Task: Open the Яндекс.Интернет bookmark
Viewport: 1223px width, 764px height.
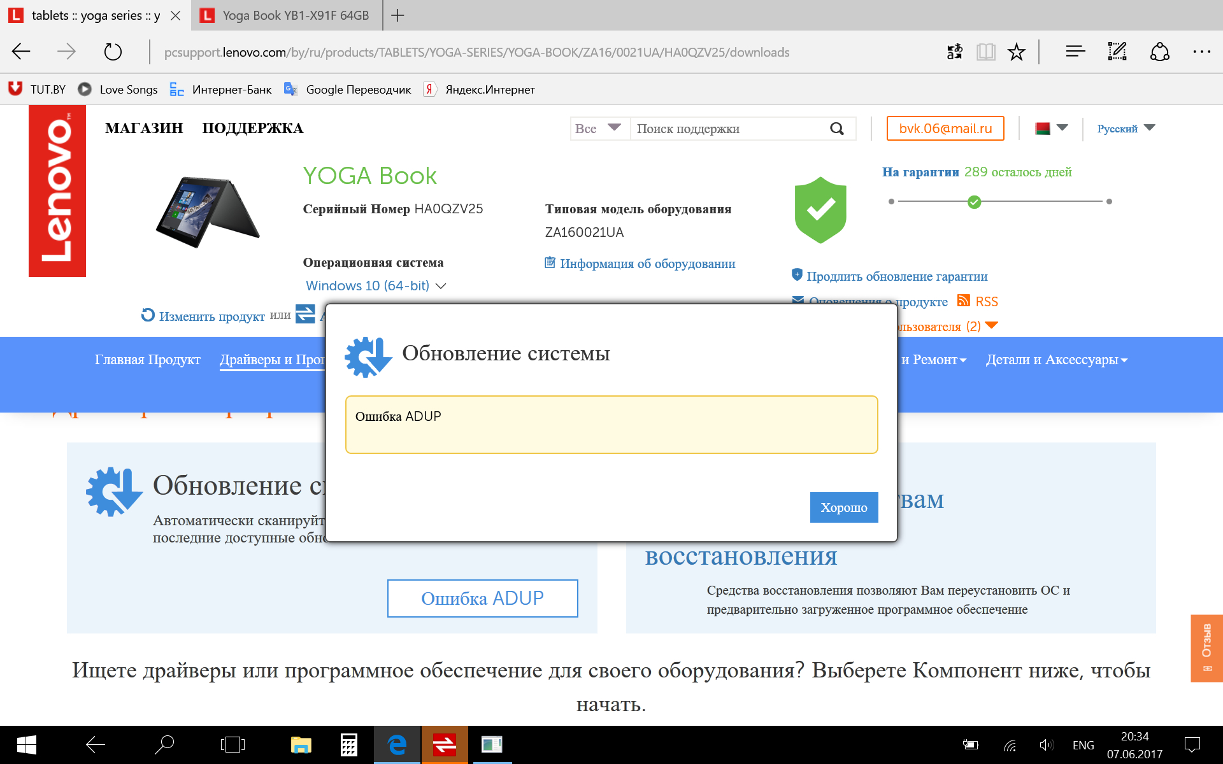Action: 479,90
